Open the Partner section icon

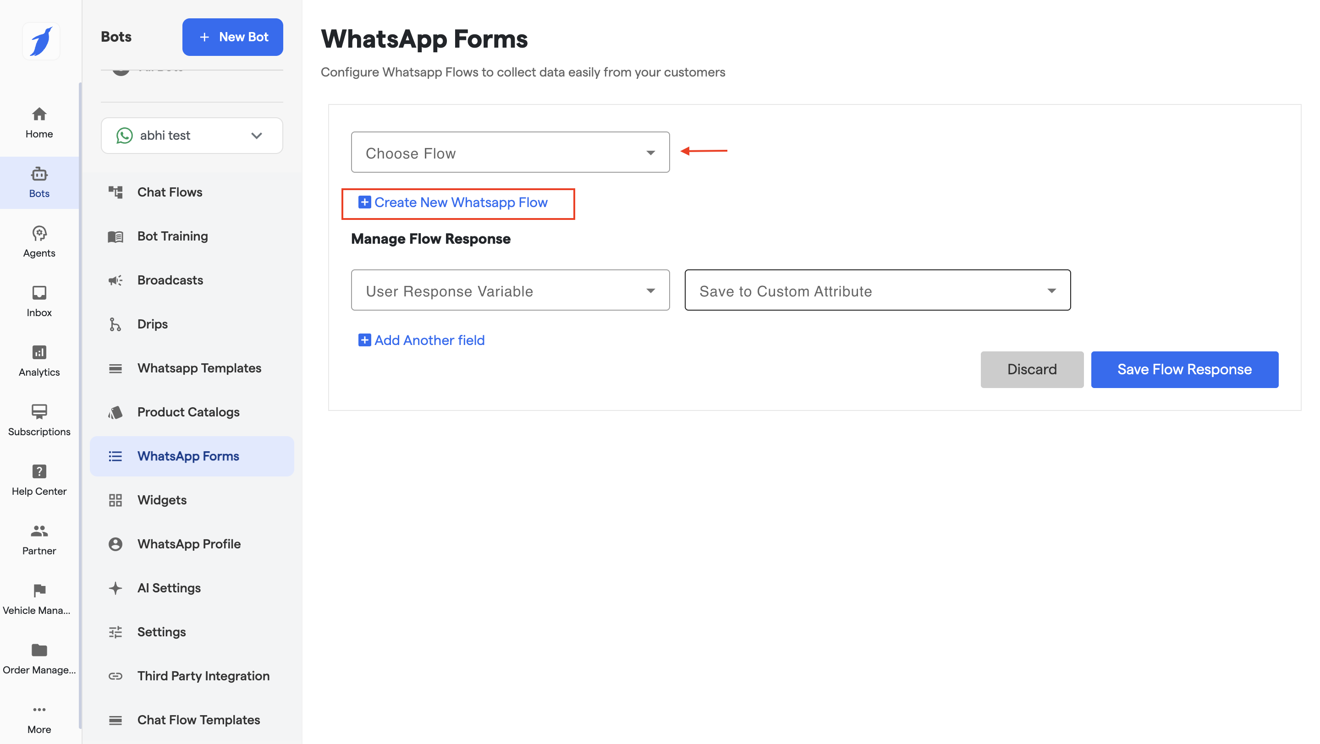click(x=39, y=531)
